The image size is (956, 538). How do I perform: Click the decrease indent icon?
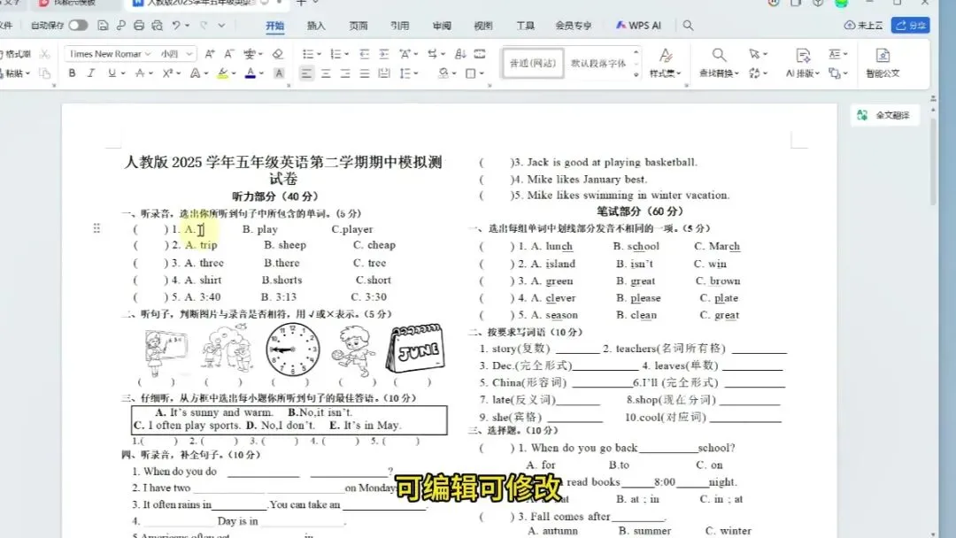[364, 54]
